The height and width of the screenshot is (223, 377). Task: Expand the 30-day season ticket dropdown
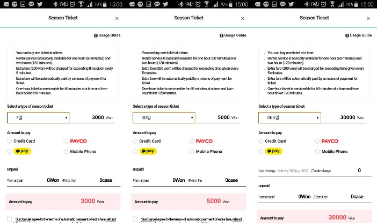[x=164, y=117]
